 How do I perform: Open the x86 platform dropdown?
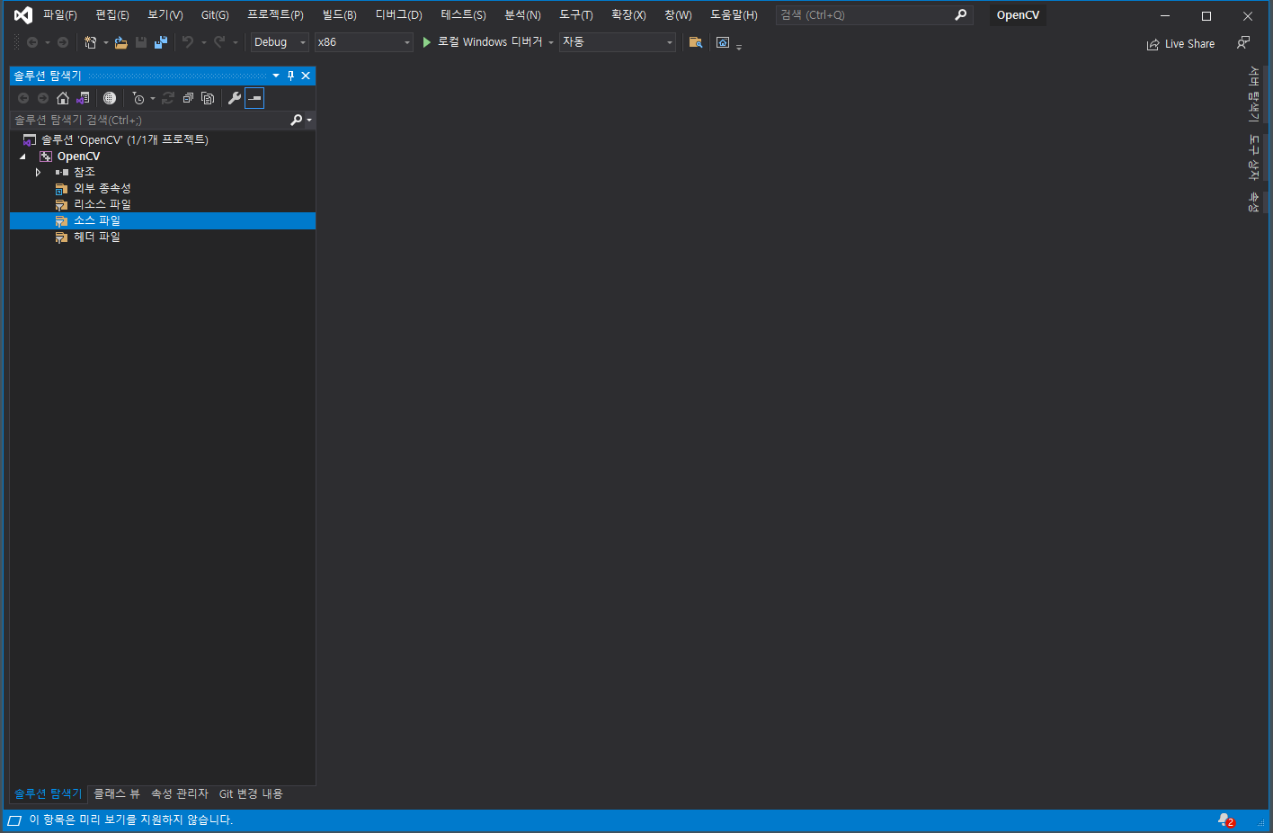click(x=363, y=42)
